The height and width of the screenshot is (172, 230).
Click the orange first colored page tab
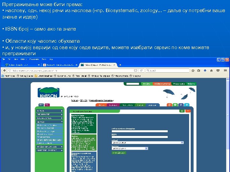coord(101,105)
